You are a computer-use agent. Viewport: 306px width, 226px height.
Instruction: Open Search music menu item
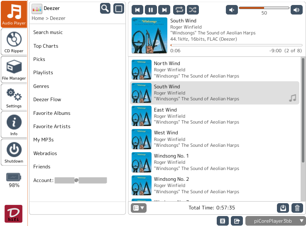click(x=48, y=32)
